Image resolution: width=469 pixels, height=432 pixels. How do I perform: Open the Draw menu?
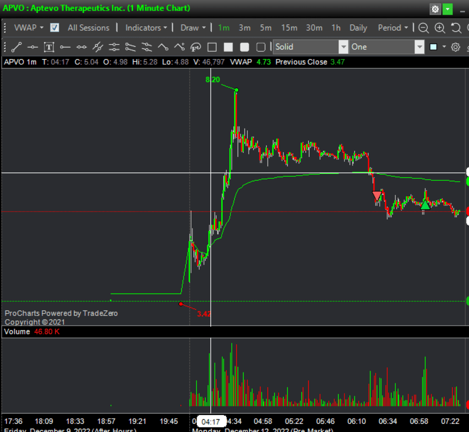click(x=193, y=28)
